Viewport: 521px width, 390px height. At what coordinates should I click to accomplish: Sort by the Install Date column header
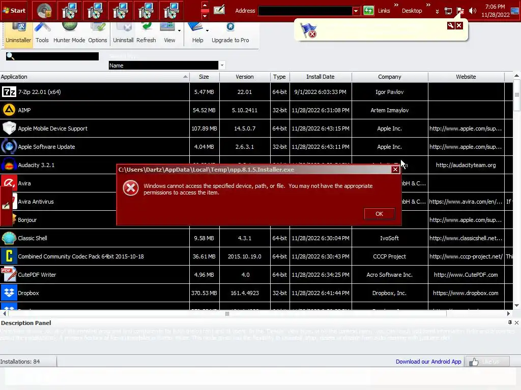321,77
